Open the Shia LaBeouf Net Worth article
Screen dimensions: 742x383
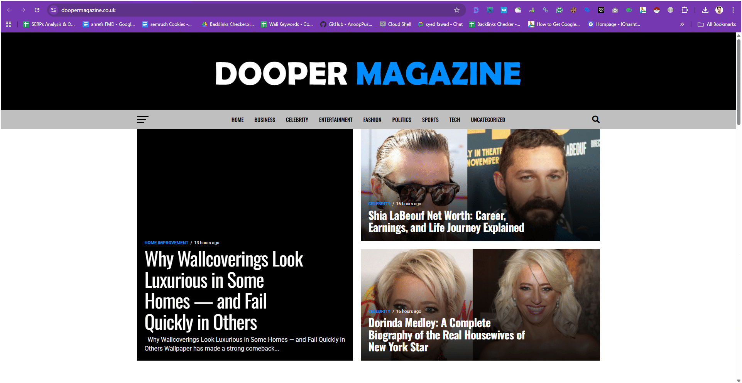(446, 221)
